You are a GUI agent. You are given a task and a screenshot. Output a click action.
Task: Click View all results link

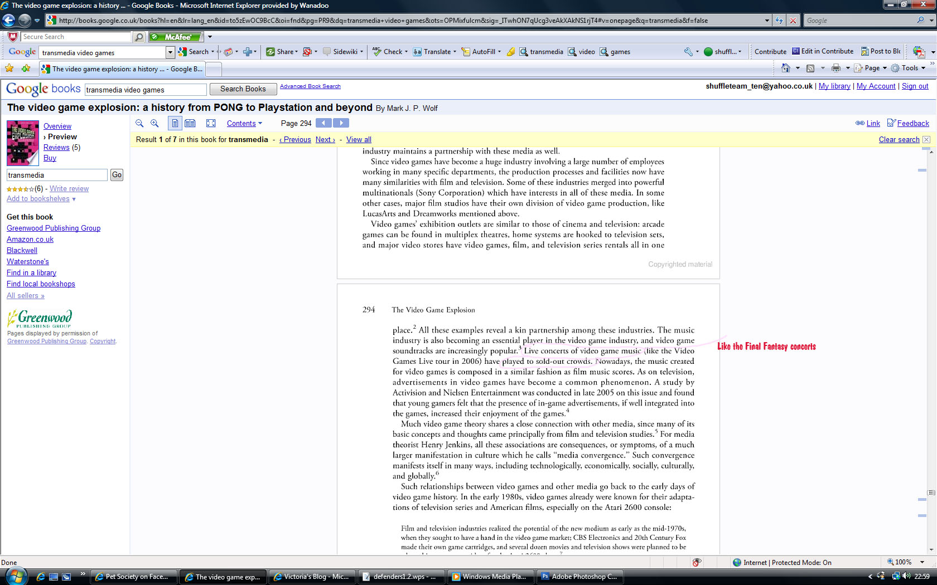pyautogui.click(x=359, y=140)
